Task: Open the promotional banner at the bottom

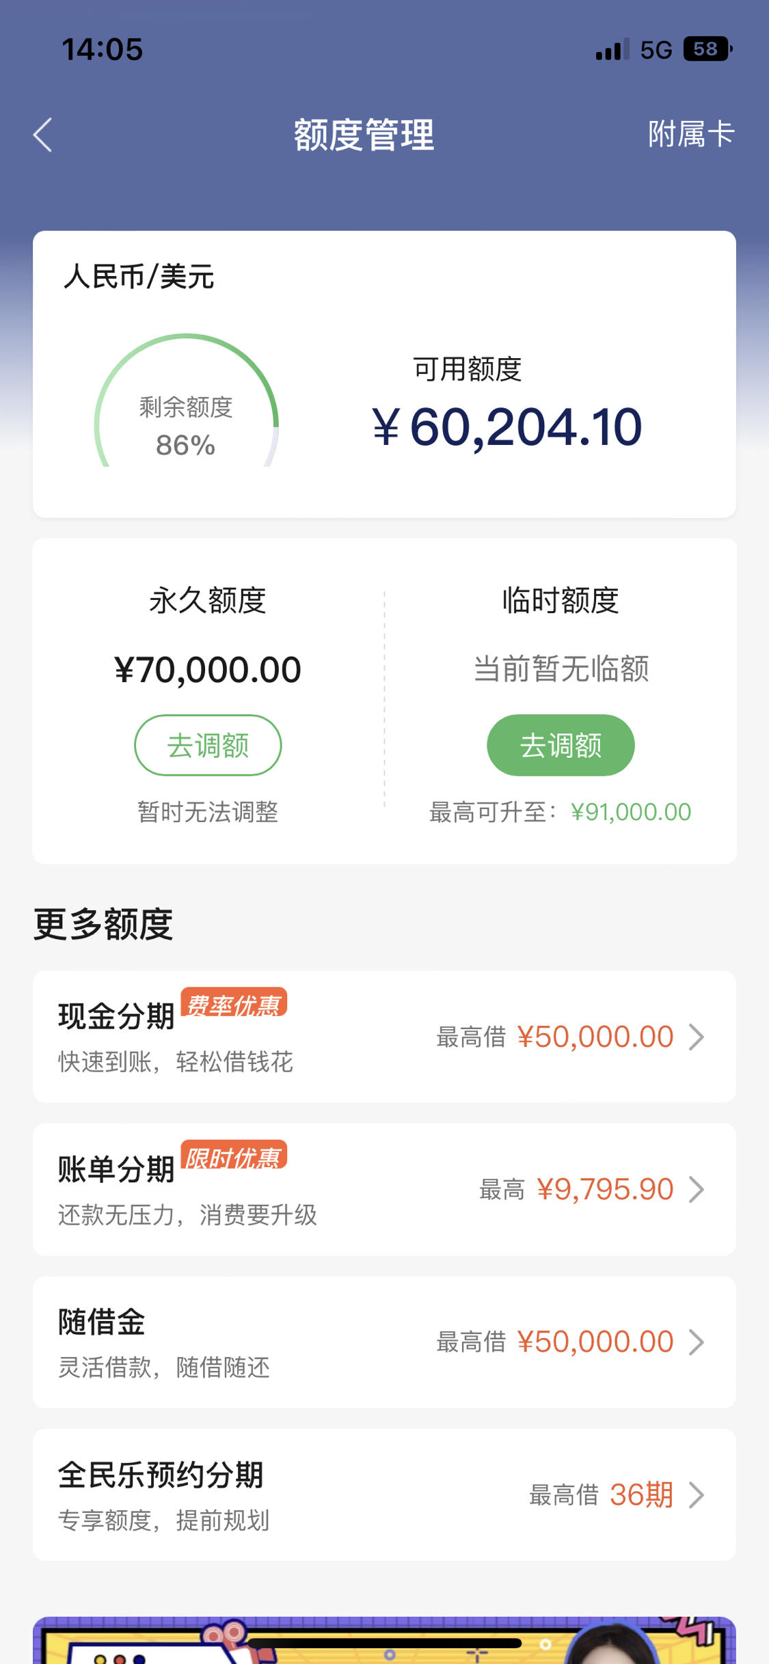Action: [x=384, y=1640]
